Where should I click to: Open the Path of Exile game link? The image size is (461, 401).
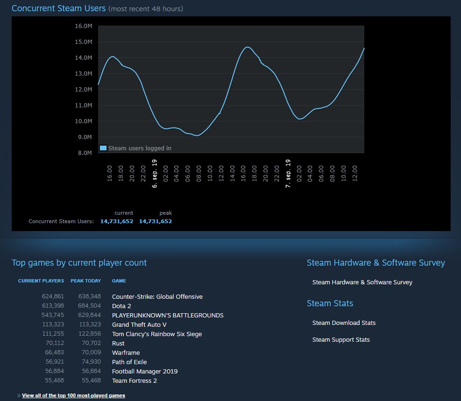coord(129,362)
